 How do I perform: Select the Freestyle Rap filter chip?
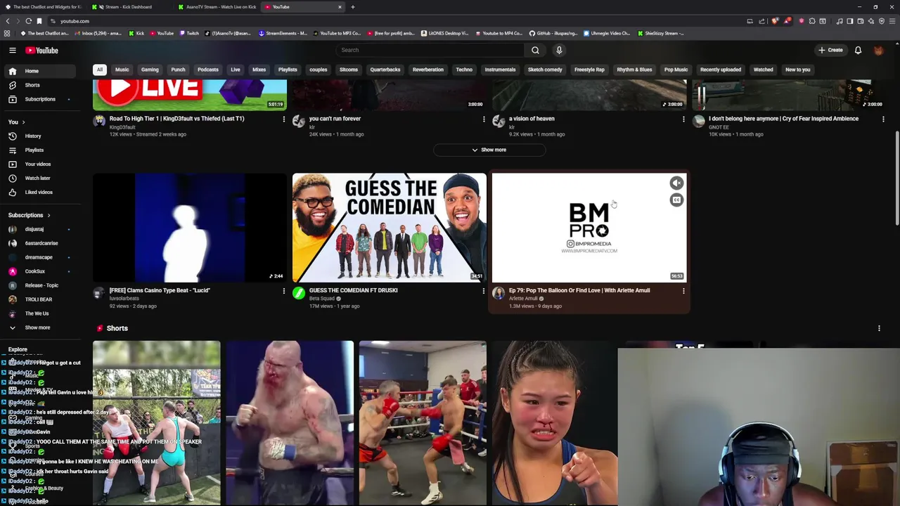click(x=589, y=70)
